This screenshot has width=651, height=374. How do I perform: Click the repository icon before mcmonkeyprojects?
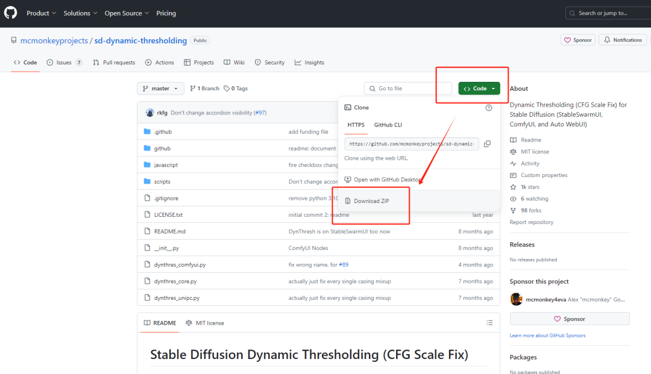click(x=14, y=40)
